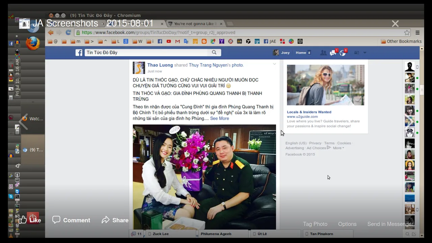Open the shared photo of the couple
Screen dimensions: 432x243
tap(204, 177)
